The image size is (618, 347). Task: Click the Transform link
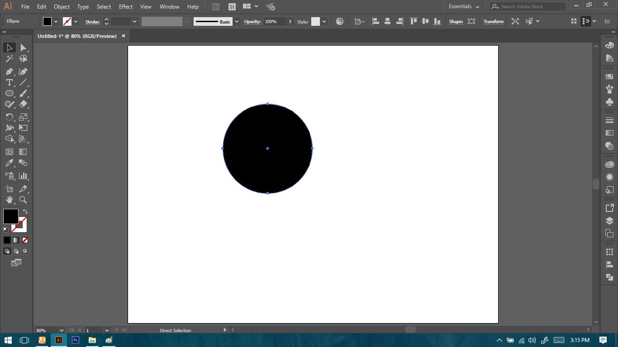[494, 21]
